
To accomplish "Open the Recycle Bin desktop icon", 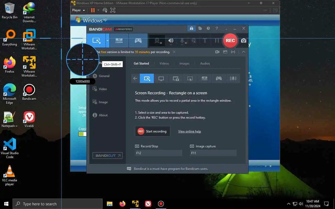I will (x=10, y=11).
